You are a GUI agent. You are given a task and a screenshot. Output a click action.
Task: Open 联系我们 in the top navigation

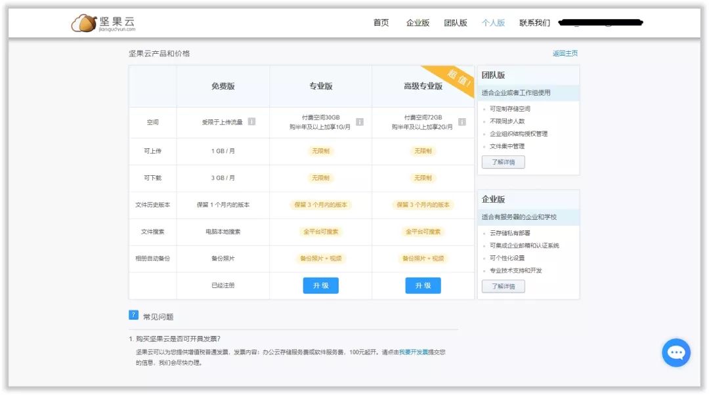click(534, 23)
